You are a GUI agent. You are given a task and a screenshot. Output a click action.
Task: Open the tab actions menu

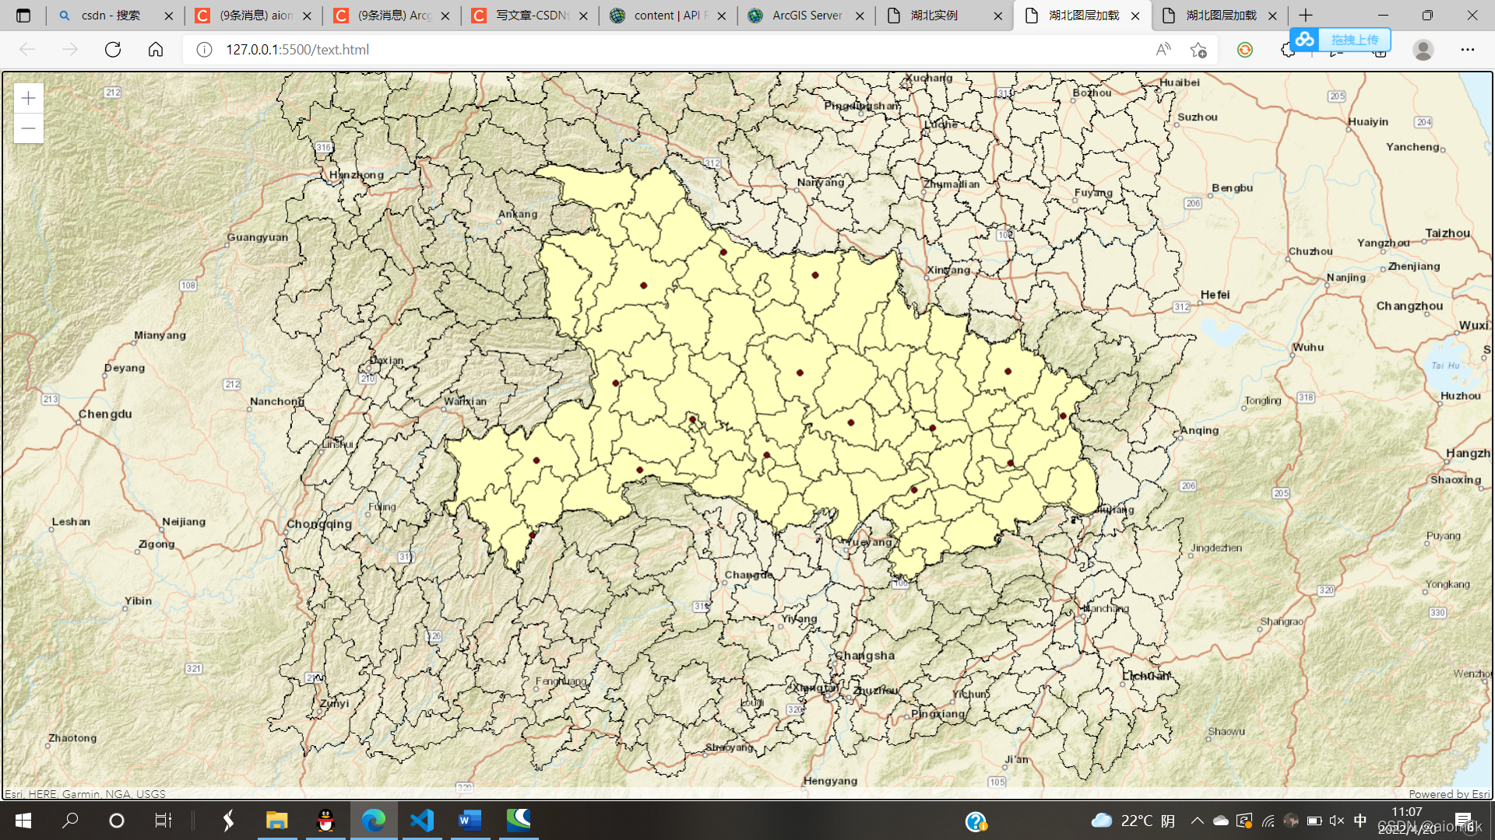point(23,16)
